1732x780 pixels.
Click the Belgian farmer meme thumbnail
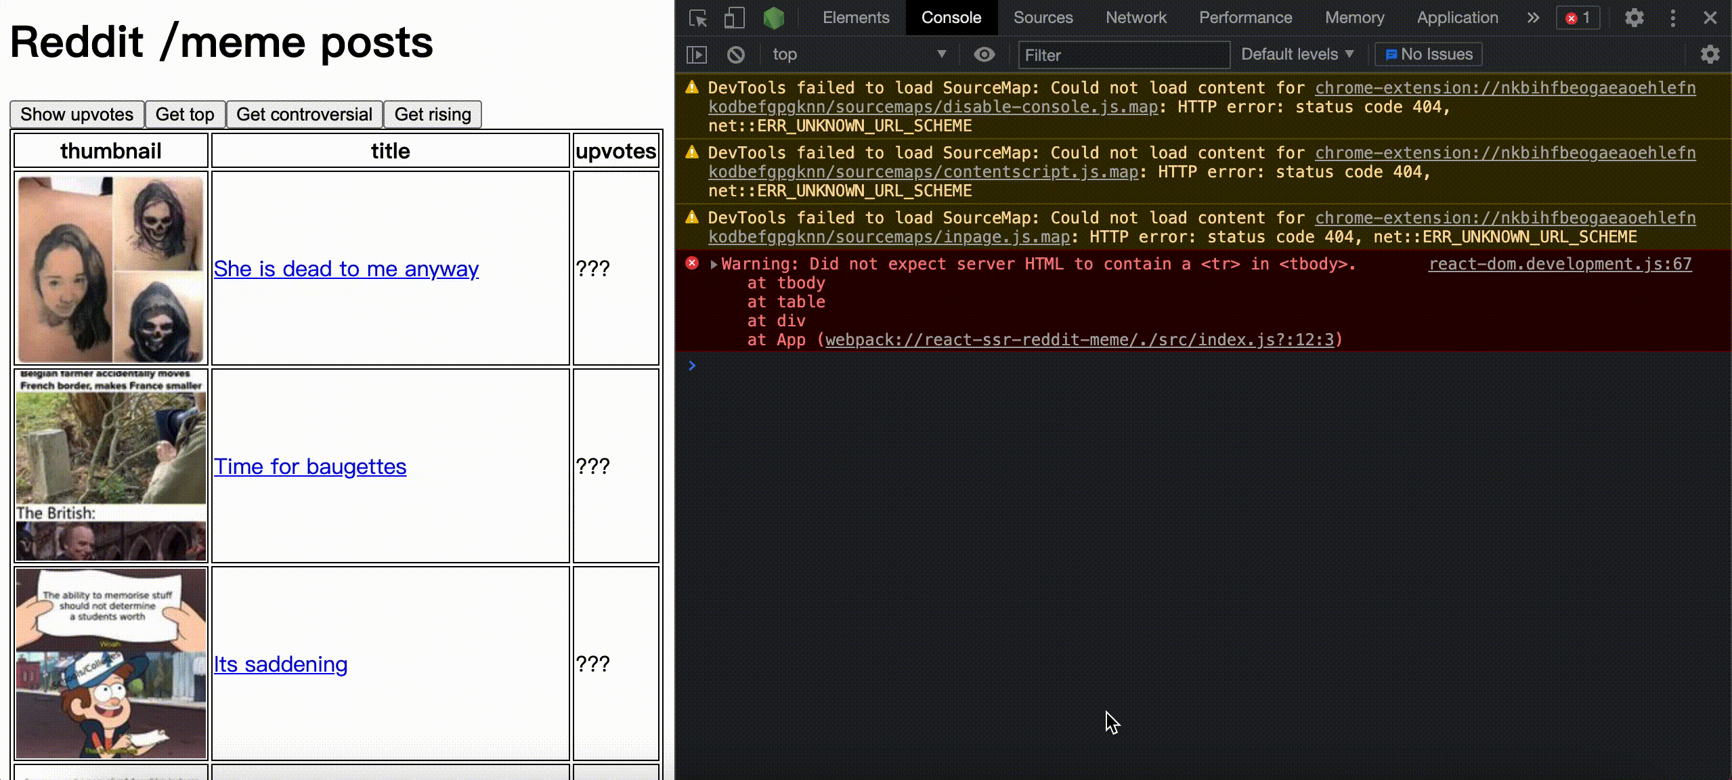(x=111, y=467)
